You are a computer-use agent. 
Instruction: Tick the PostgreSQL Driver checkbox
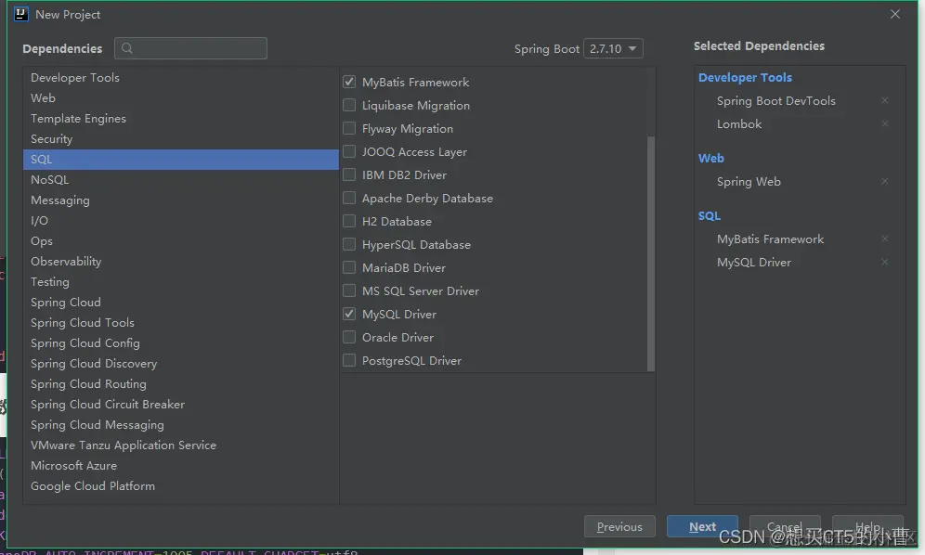(x=349, y=360)
